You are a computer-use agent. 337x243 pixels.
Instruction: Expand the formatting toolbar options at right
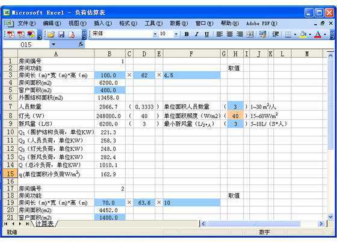[x=332, y=34]
